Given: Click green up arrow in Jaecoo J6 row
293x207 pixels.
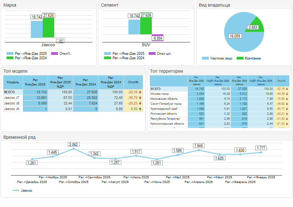Looking at the screenshot, I should point(140,109).
